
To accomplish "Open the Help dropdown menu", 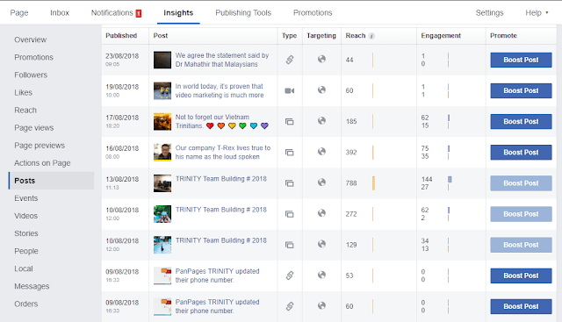I will (x=537, y=13).
